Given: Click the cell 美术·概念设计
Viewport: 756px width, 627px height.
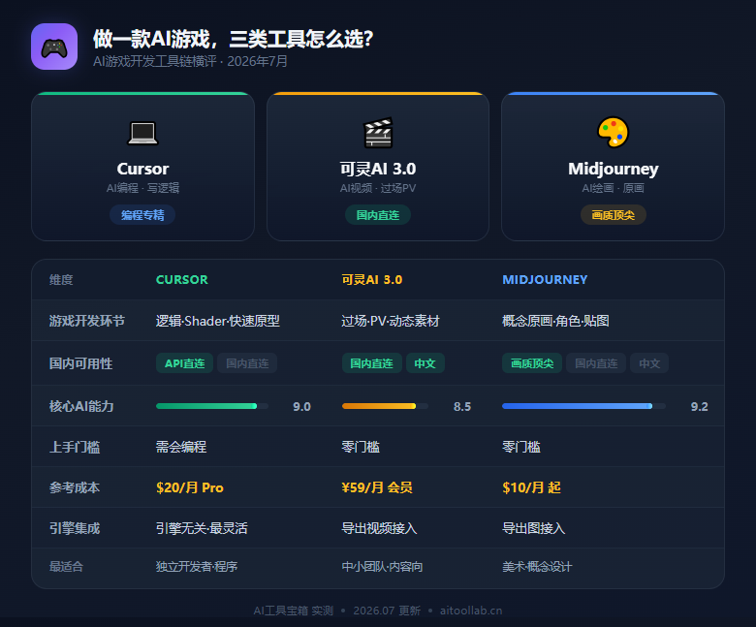Looking at the screenshot, I should [x=537, y=566].
